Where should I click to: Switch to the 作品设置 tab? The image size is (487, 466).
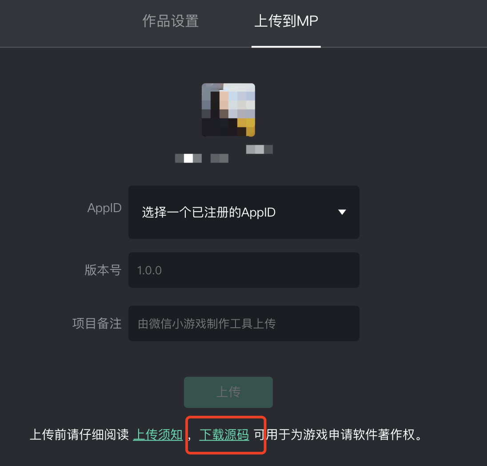click(x=171, y=21)
